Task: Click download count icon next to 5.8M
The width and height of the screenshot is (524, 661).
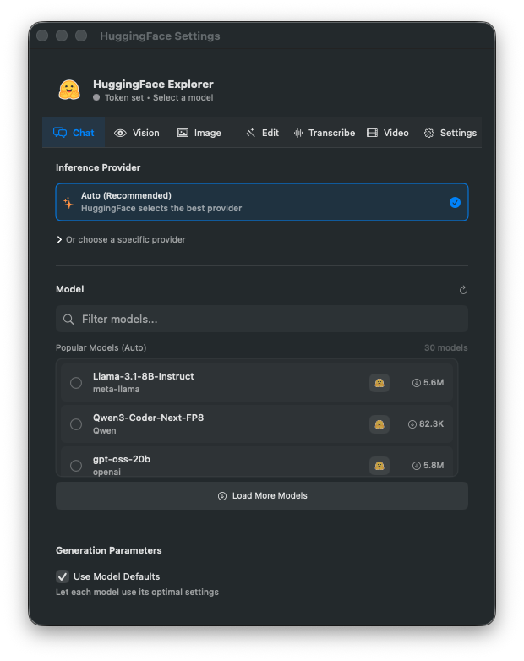Action: (x=416, y=466)
